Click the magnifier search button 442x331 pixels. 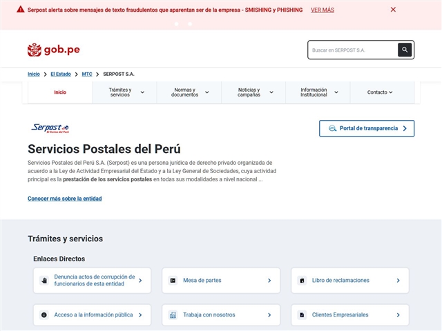(405, 50)
